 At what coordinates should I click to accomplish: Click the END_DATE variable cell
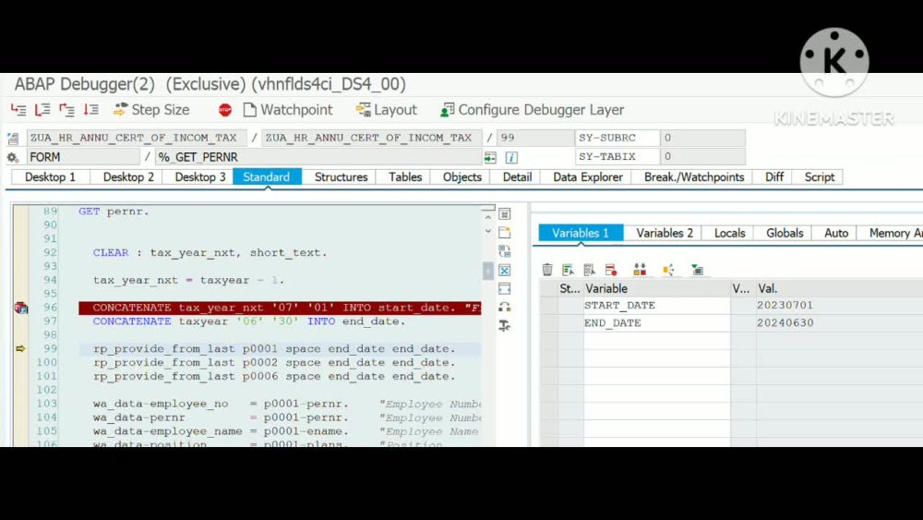[x=656, y=322]
